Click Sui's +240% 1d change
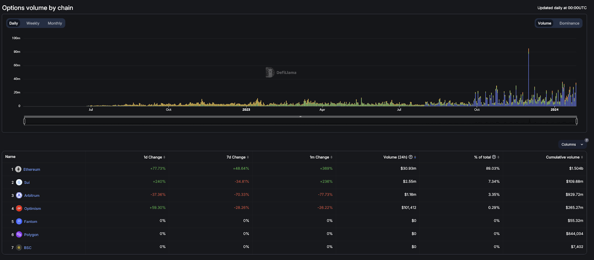This screenshot has height=260, width=594. point(159,181)
